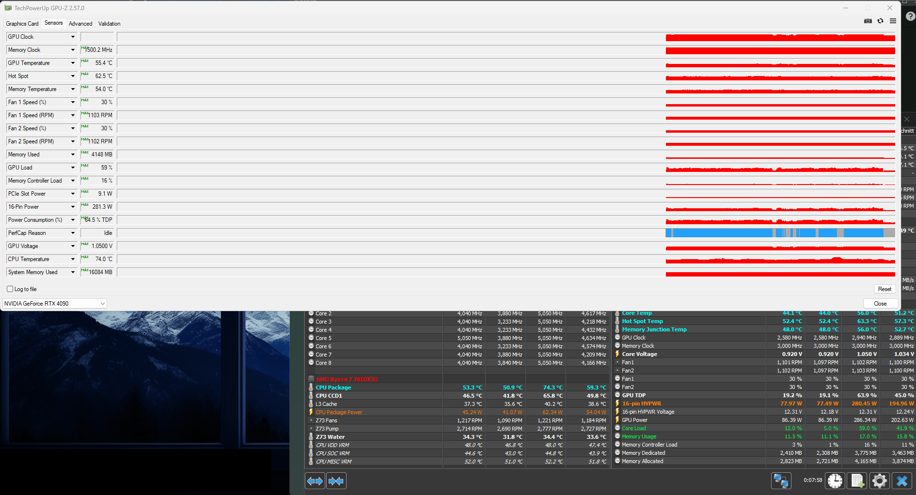The width and height of the screenshot is (916, 495).
Task: Click the question mark help icon
Action: 910,16
